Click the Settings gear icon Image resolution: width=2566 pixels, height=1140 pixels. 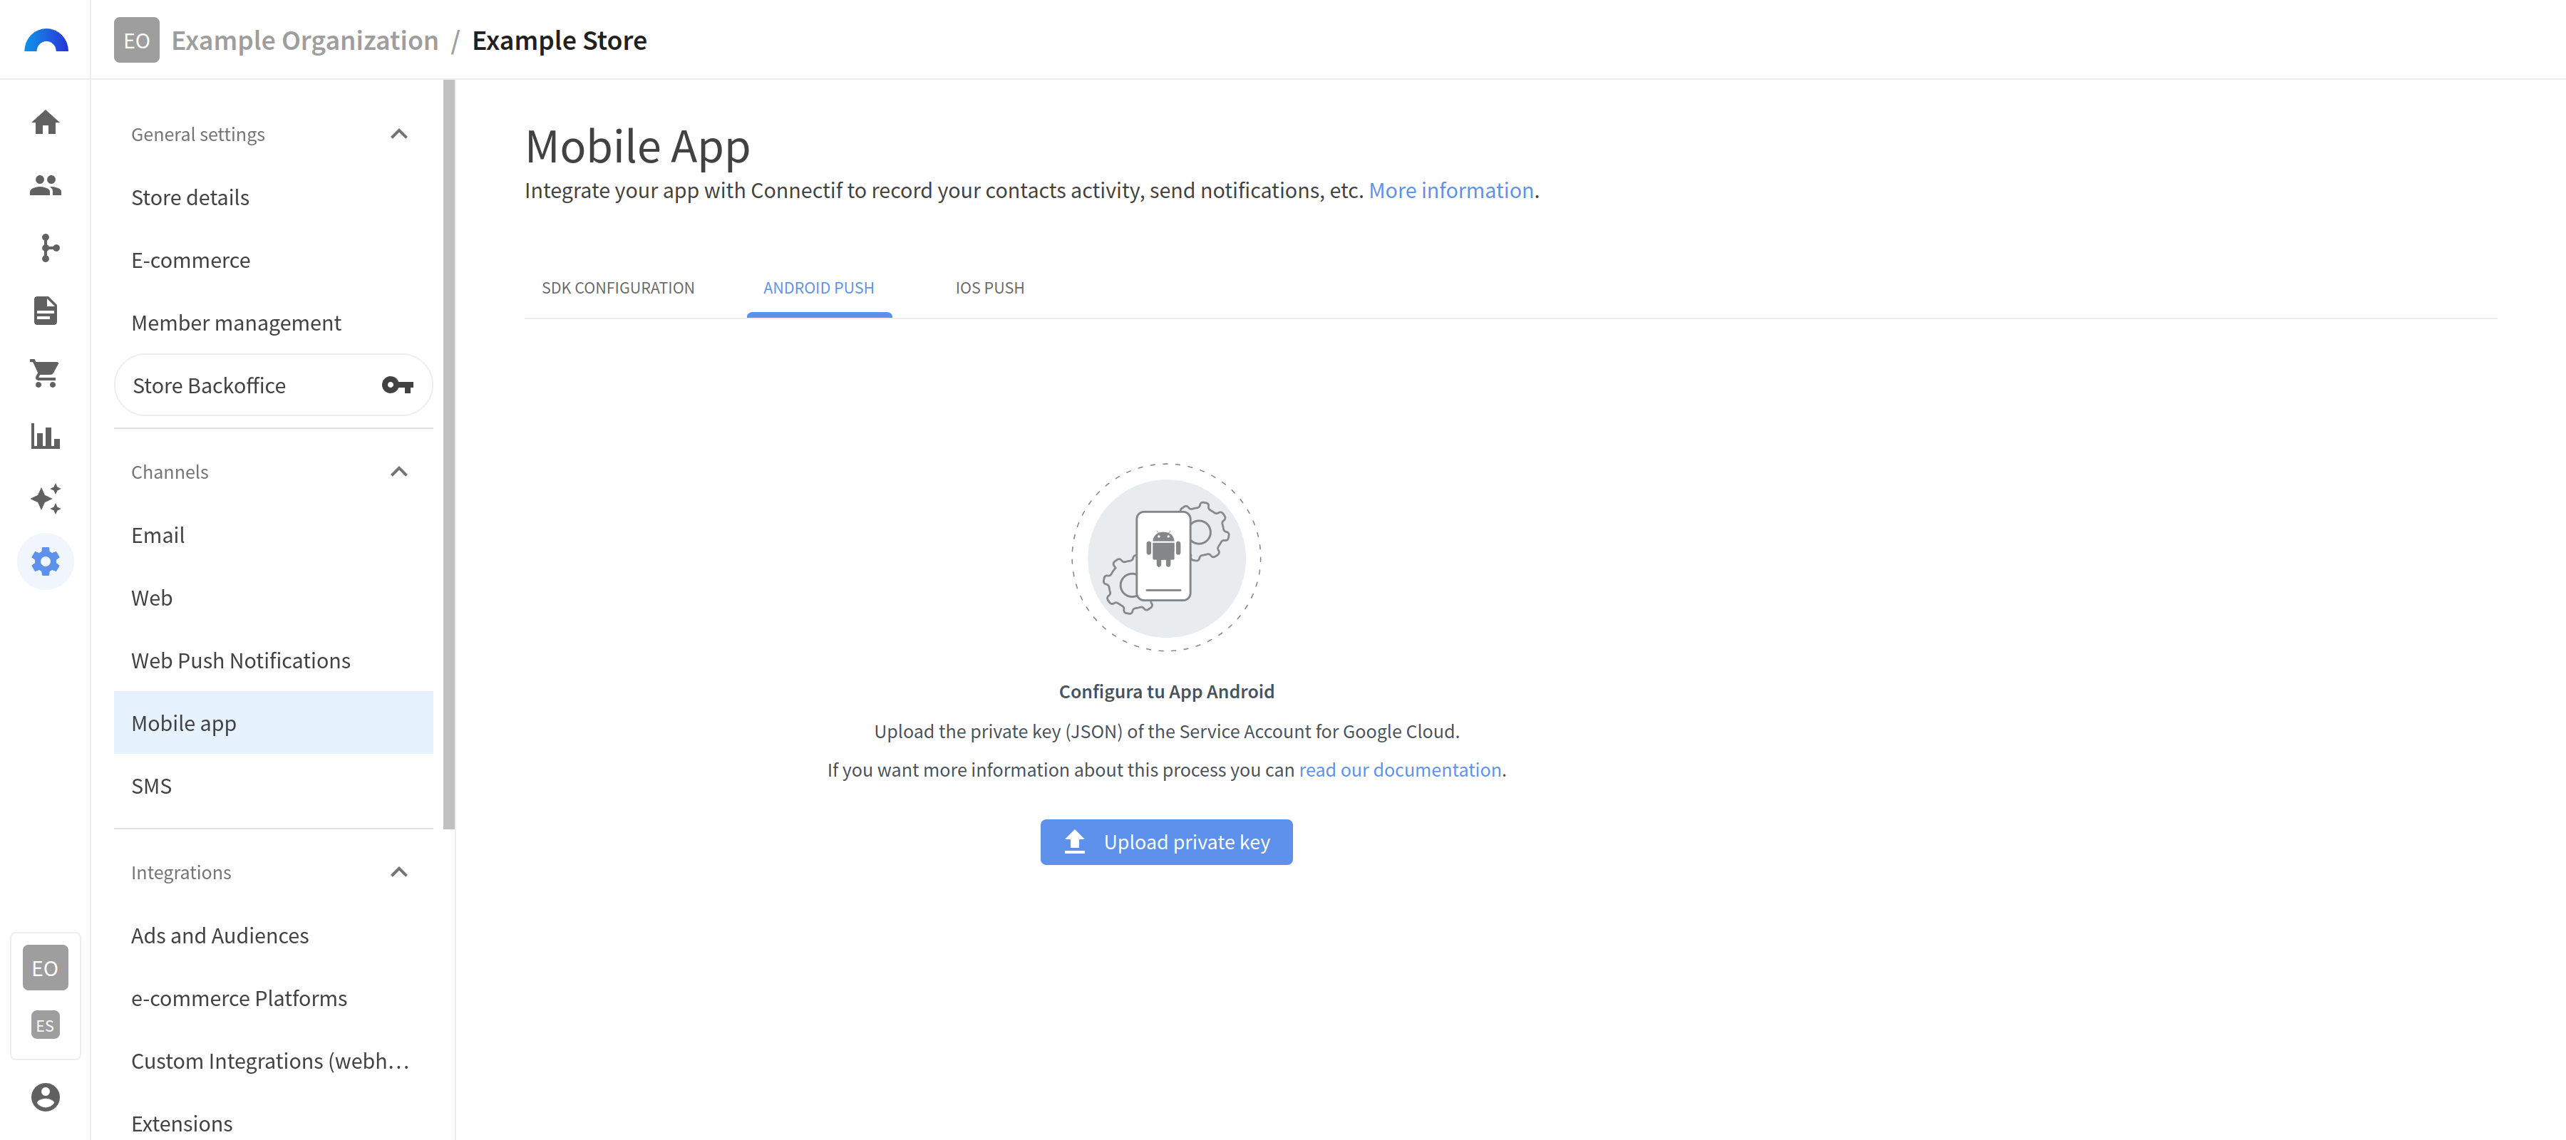click(x=46, y=561)
